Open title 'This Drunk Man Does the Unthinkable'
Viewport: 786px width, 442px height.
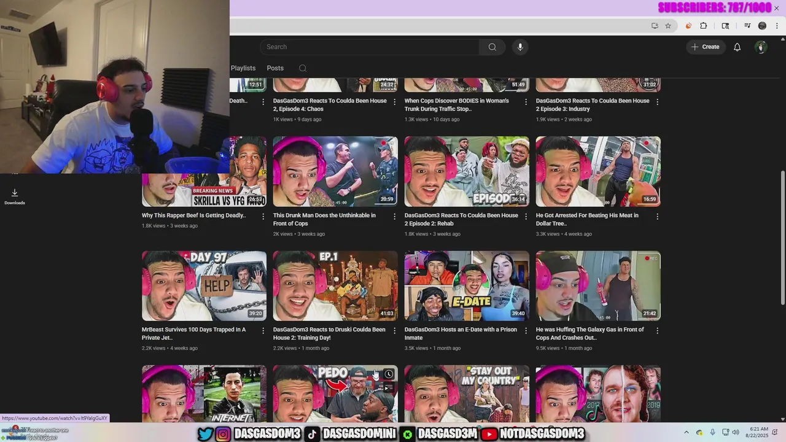click(324, 220)
